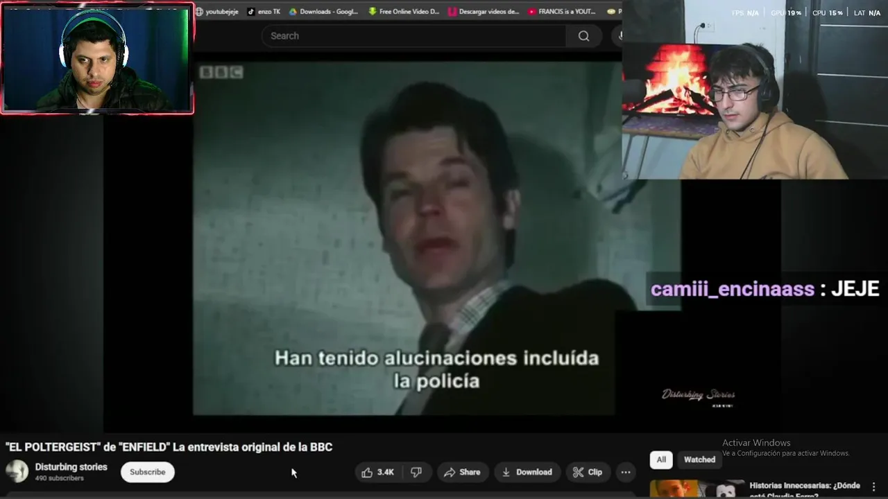The height and width of the screenshot is (499, 888).
Task: Focus the YouTube Search input field
Action: [x=413, y=36]
